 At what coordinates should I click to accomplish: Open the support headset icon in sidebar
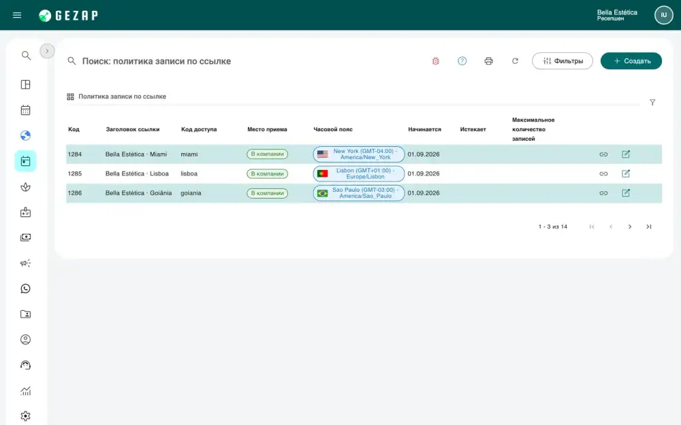coord(26,365)
